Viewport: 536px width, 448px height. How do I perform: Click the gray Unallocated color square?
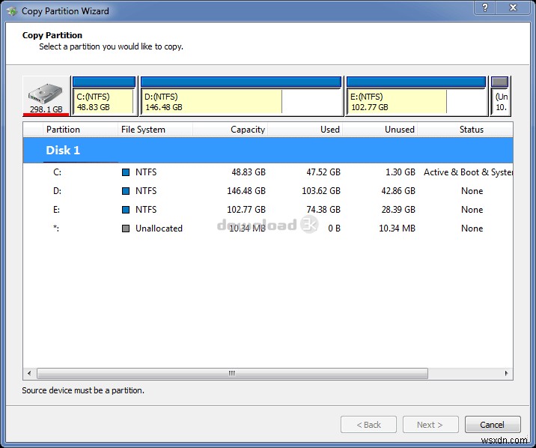point(126,228)
